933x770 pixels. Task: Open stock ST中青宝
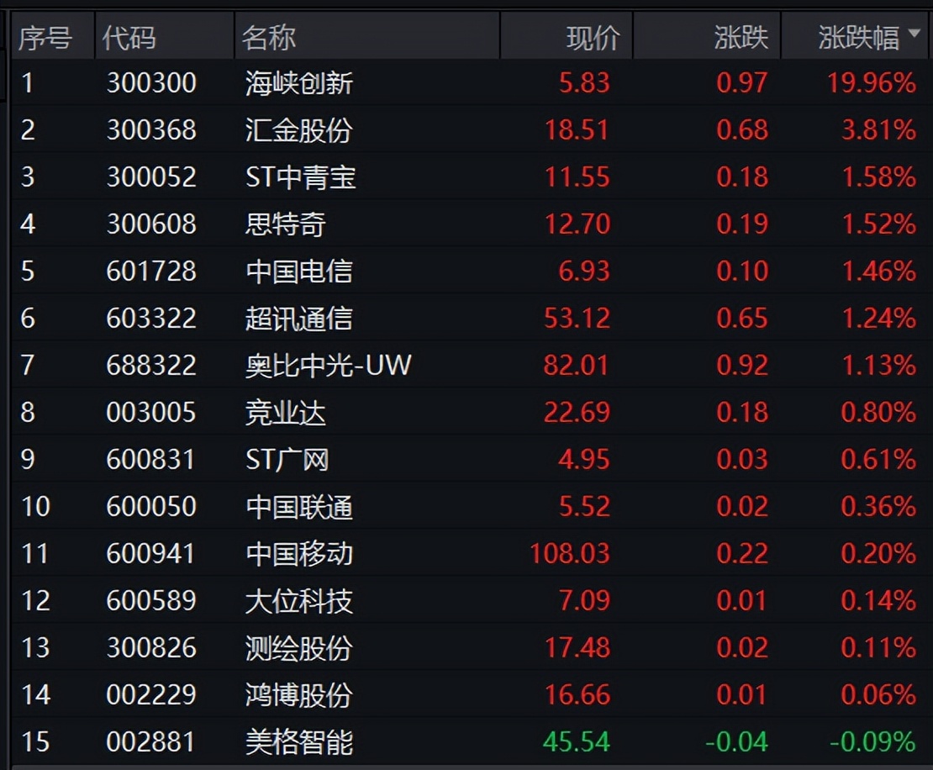click(x=300, y=177)
